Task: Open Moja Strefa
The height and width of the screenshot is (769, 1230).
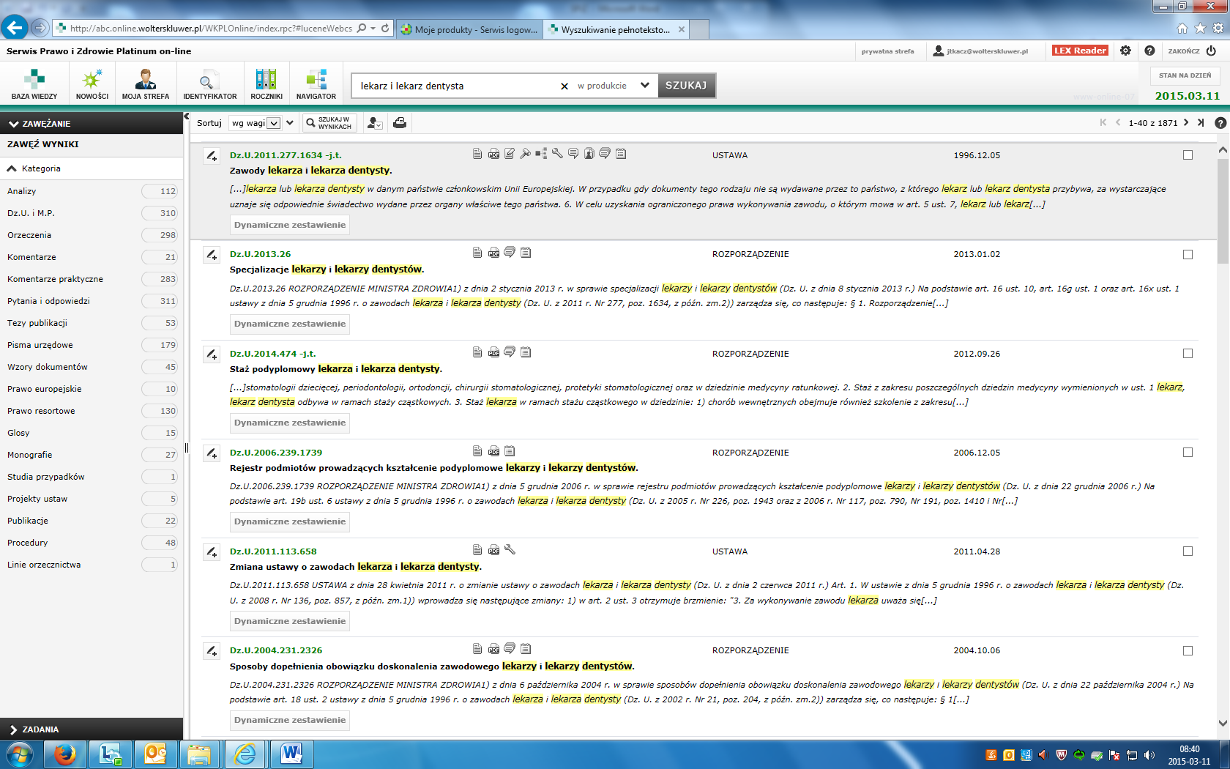Action: tap(146, 85)
